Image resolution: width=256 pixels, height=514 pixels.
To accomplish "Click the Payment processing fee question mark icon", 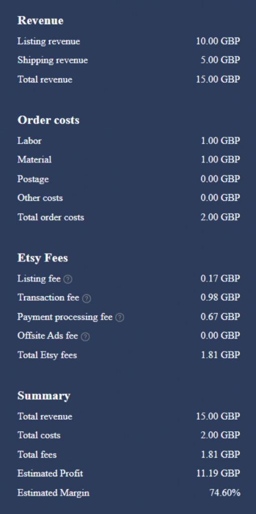I will (x=120, y=317).
